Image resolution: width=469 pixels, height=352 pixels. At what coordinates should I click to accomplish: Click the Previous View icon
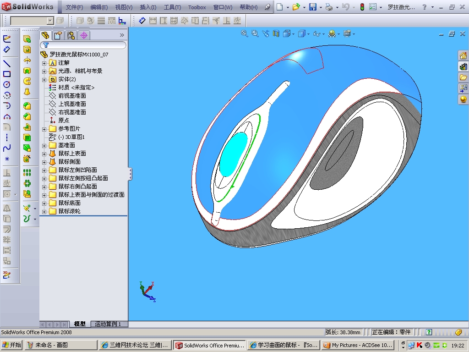[x=266, y=33]
